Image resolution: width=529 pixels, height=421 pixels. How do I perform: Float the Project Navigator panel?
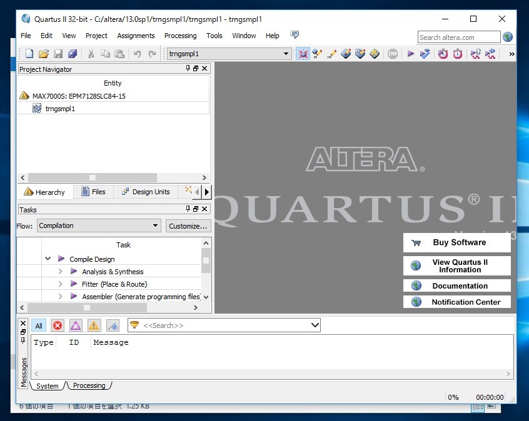coord(196,69)
